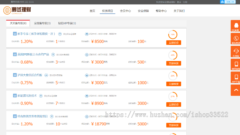This screenshot has width=240, height=135.
Task: Open the 在线客服 headset sidebar icon
Action: 235,51
